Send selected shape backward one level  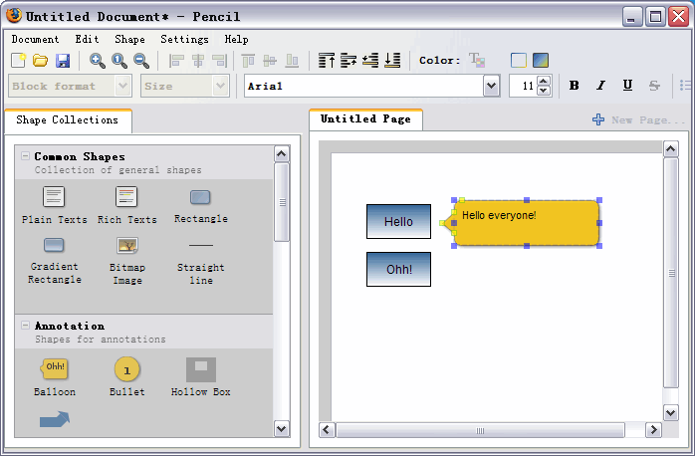(x=370, y=61)
